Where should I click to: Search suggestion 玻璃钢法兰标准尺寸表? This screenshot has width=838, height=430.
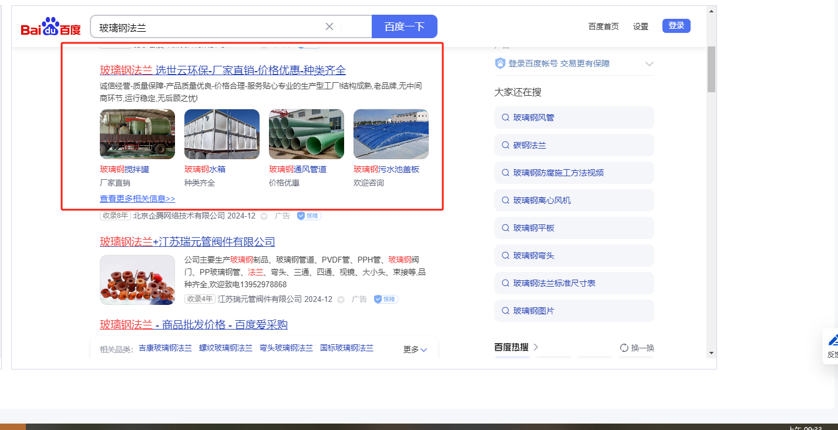click(574, 283)
